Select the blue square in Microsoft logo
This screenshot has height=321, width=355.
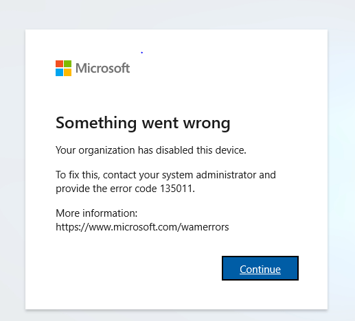[59, 72]
